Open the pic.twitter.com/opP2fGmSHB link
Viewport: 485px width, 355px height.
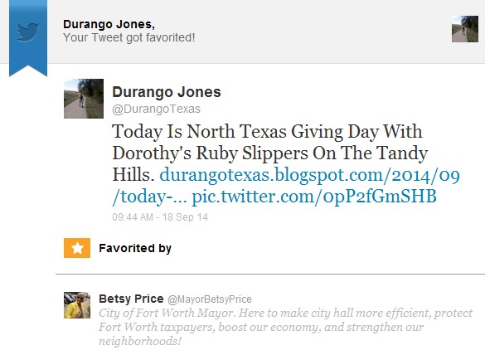point(314,197)
